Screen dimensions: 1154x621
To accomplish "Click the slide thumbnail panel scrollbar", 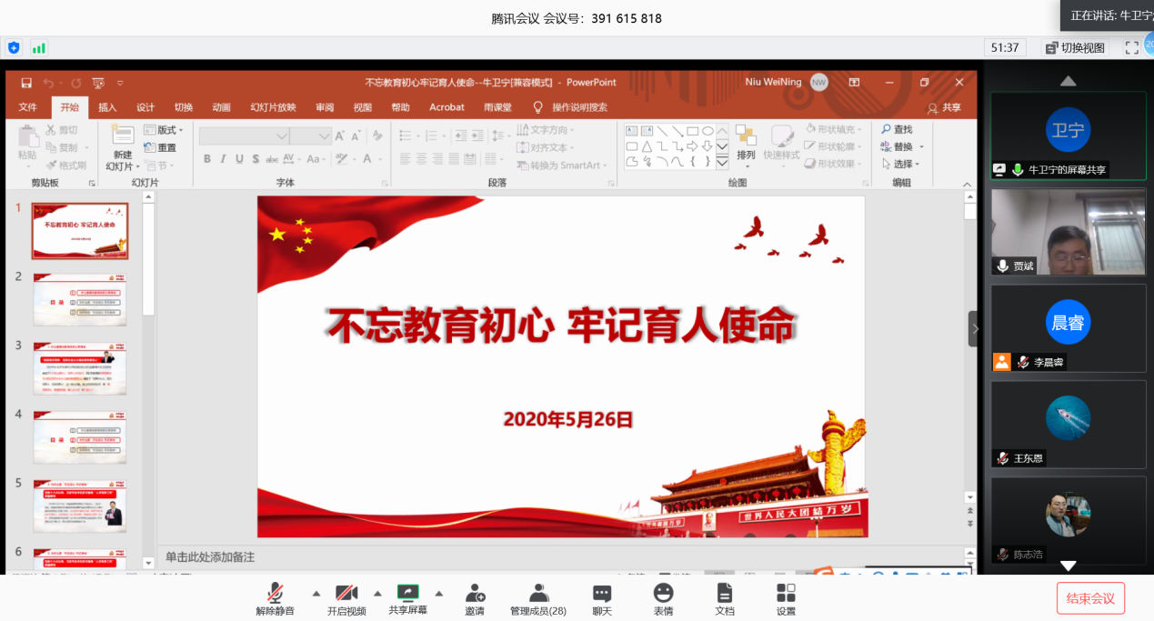I will pos(149,264).
